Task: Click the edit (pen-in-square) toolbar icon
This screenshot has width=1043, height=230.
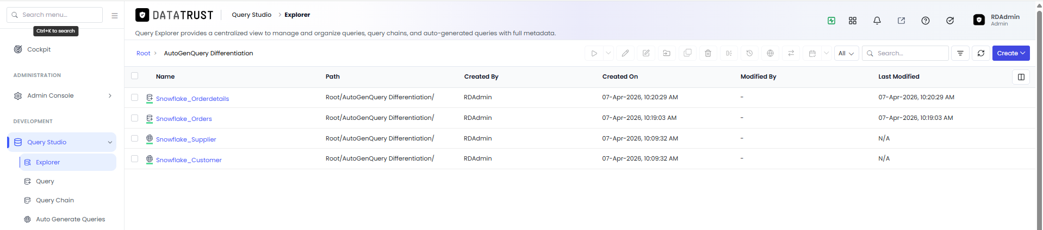Action: 646,53
